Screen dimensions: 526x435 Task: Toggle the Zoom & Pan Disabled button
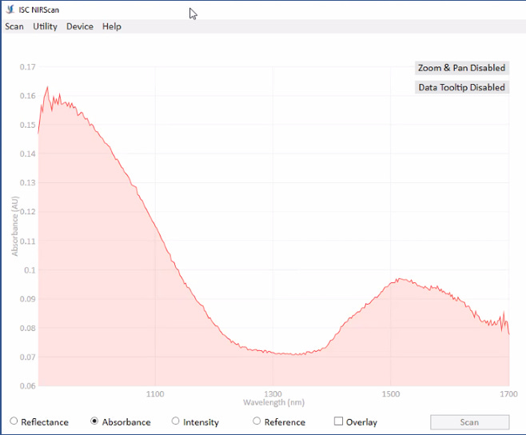(462, 68)
